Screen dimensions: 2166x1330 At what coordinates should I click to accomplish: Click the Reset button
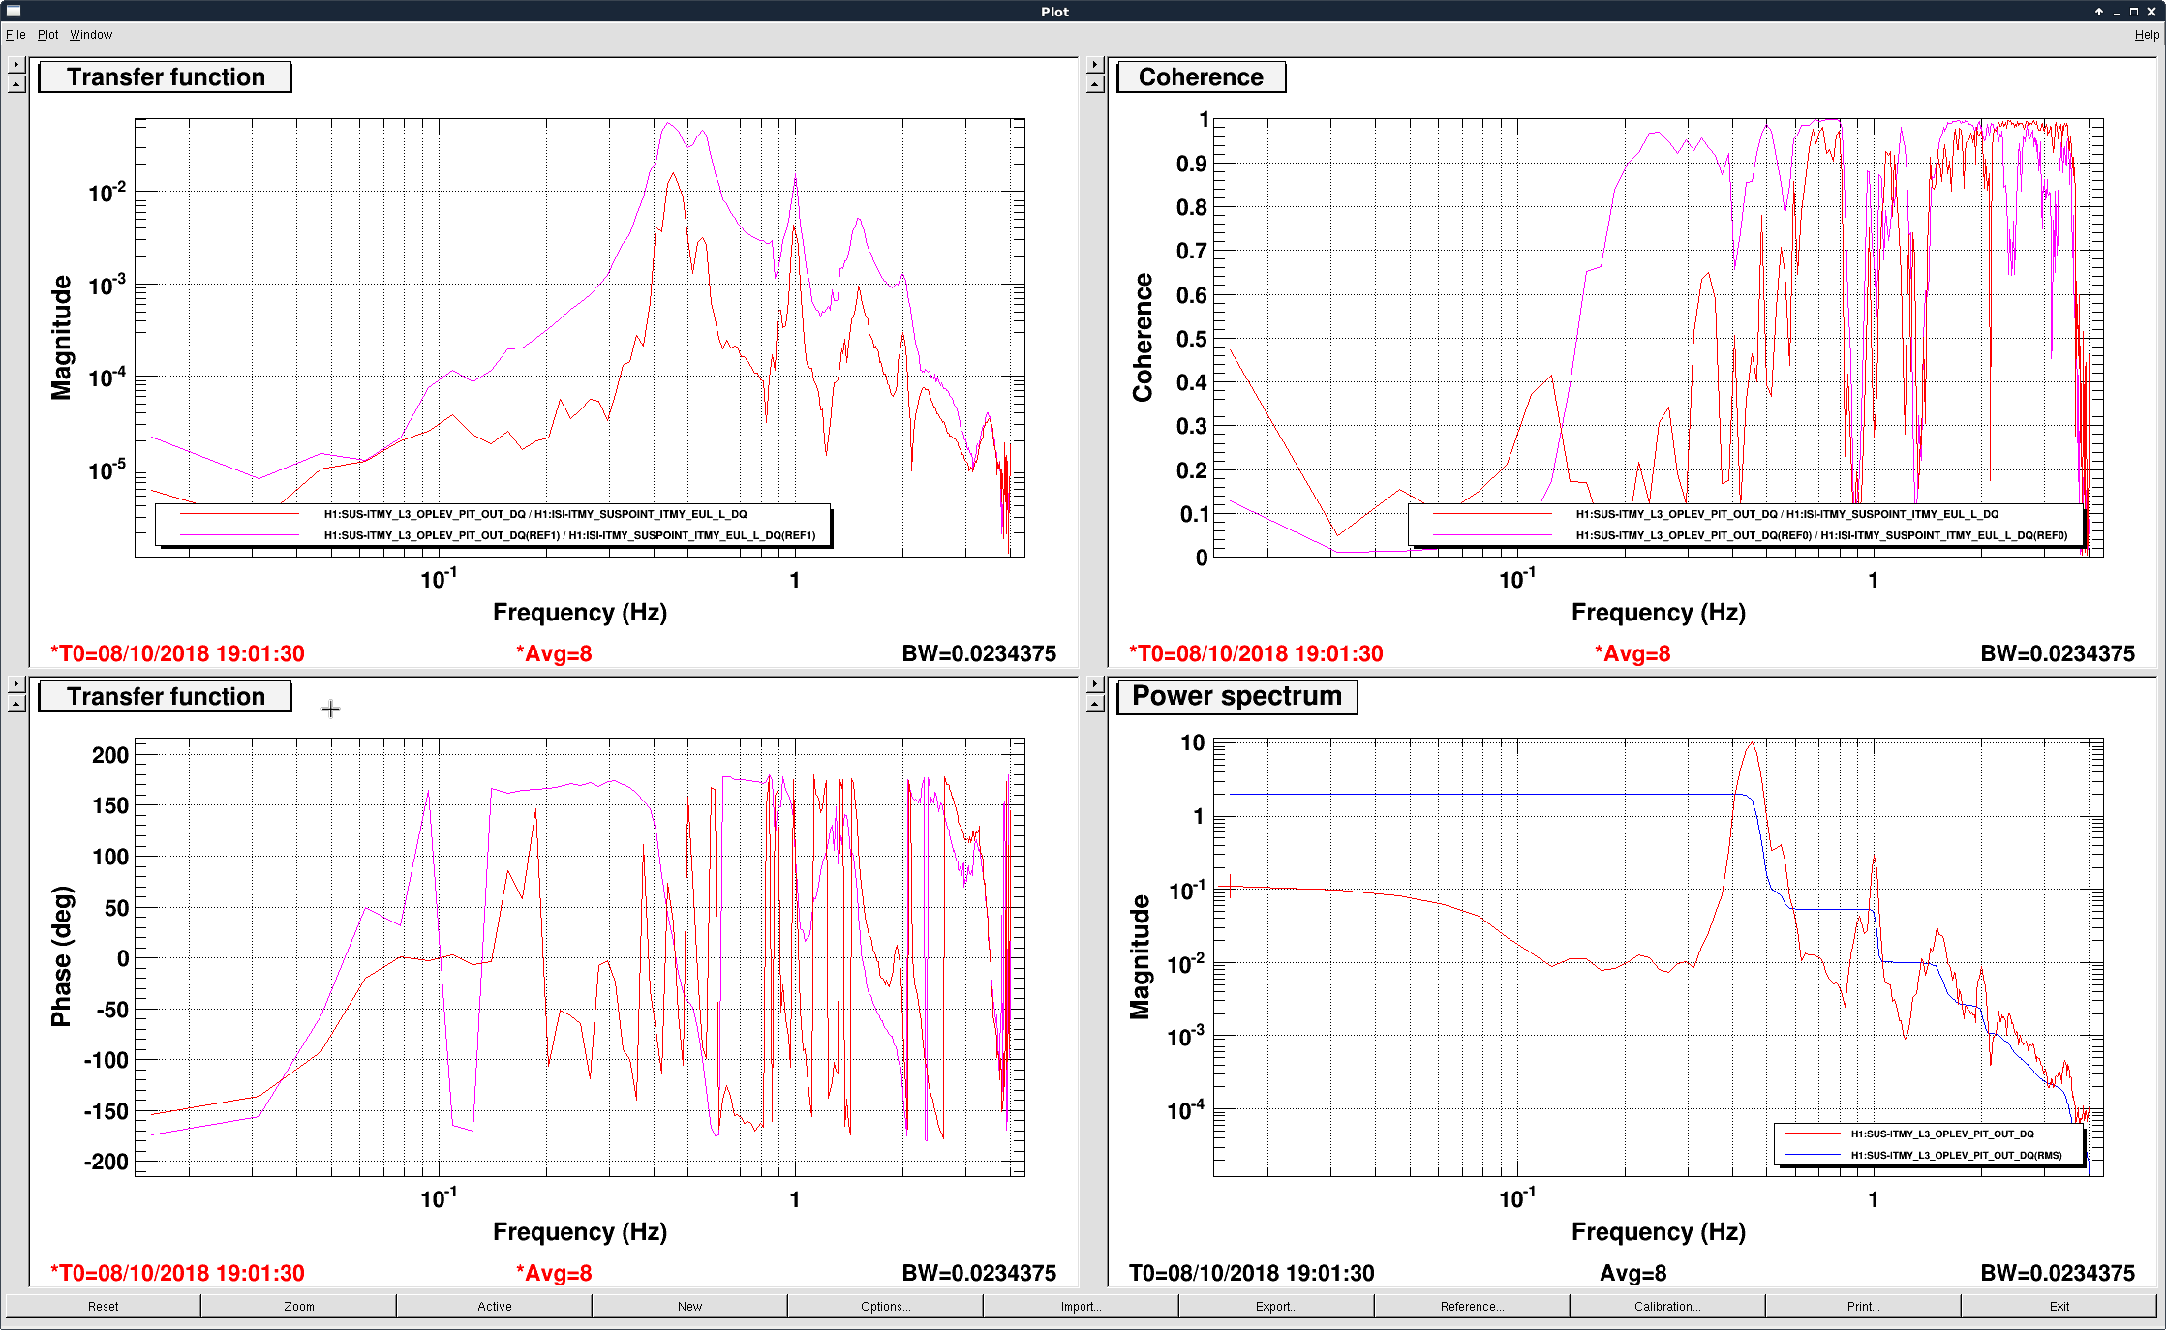103,1306
